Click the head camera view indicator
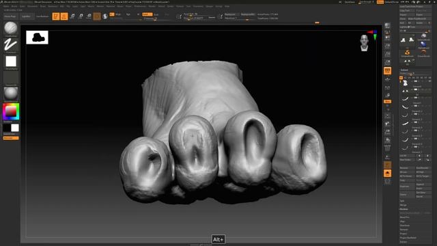 click(364, 43)
